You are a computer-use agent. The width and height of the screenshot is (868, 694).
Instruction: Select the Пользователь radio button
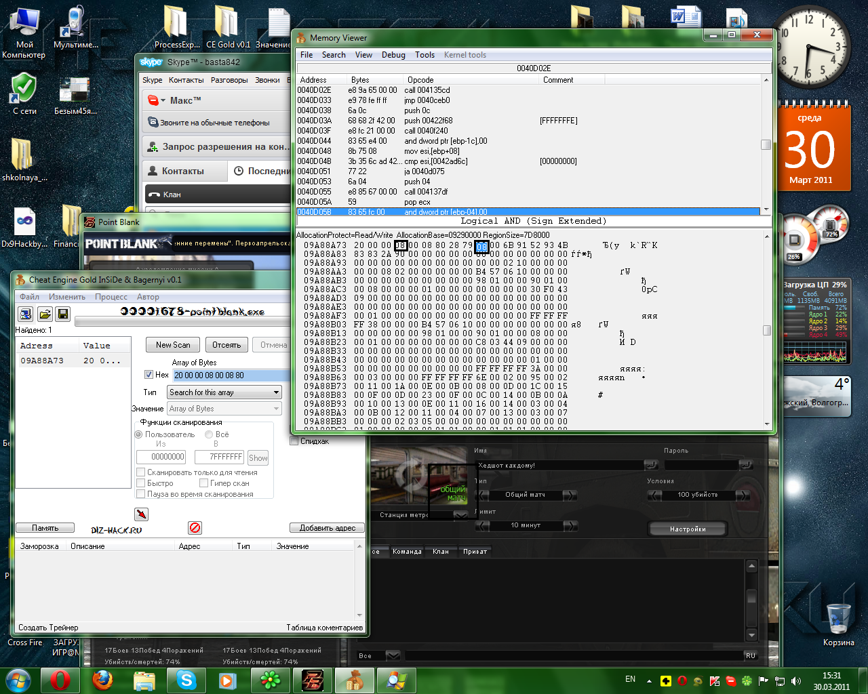pyautogui.click(x=138, y=434)
